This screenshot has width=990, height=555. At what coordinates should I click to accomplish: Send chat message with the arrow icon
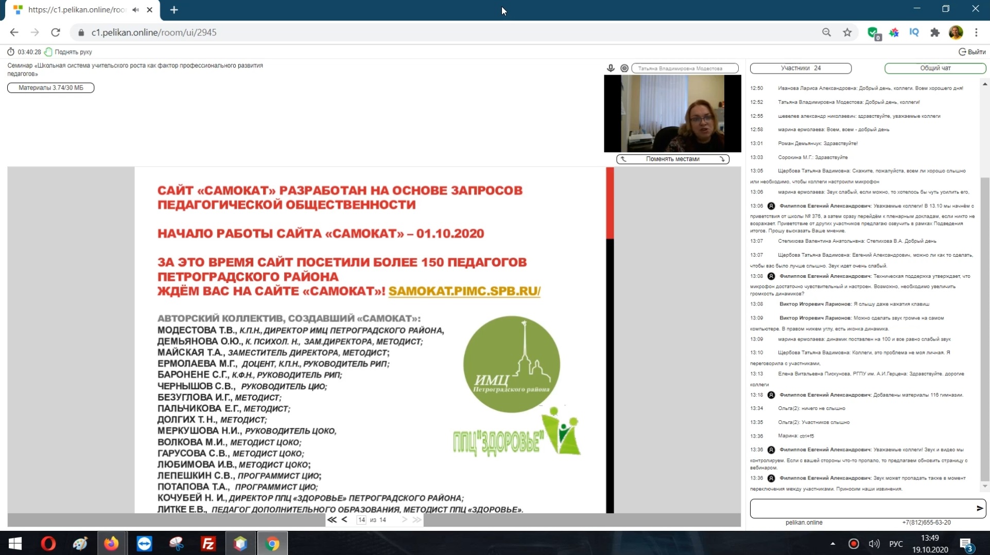(980, 508)
